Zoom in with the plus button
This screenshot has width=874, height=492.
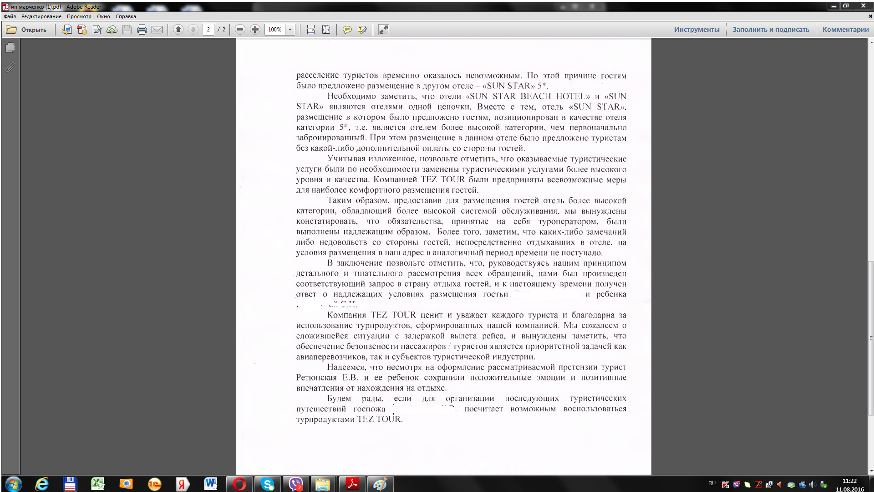click(255, 30)
